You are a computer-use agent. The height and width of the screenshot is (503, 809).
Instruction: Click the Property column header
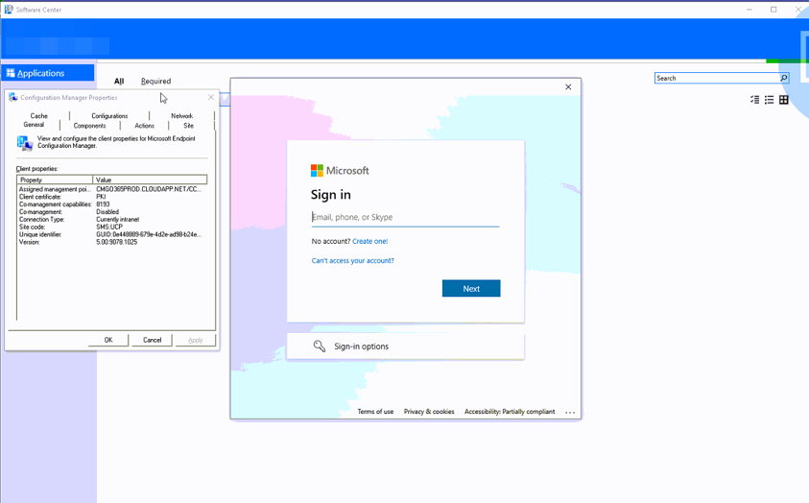55,180
